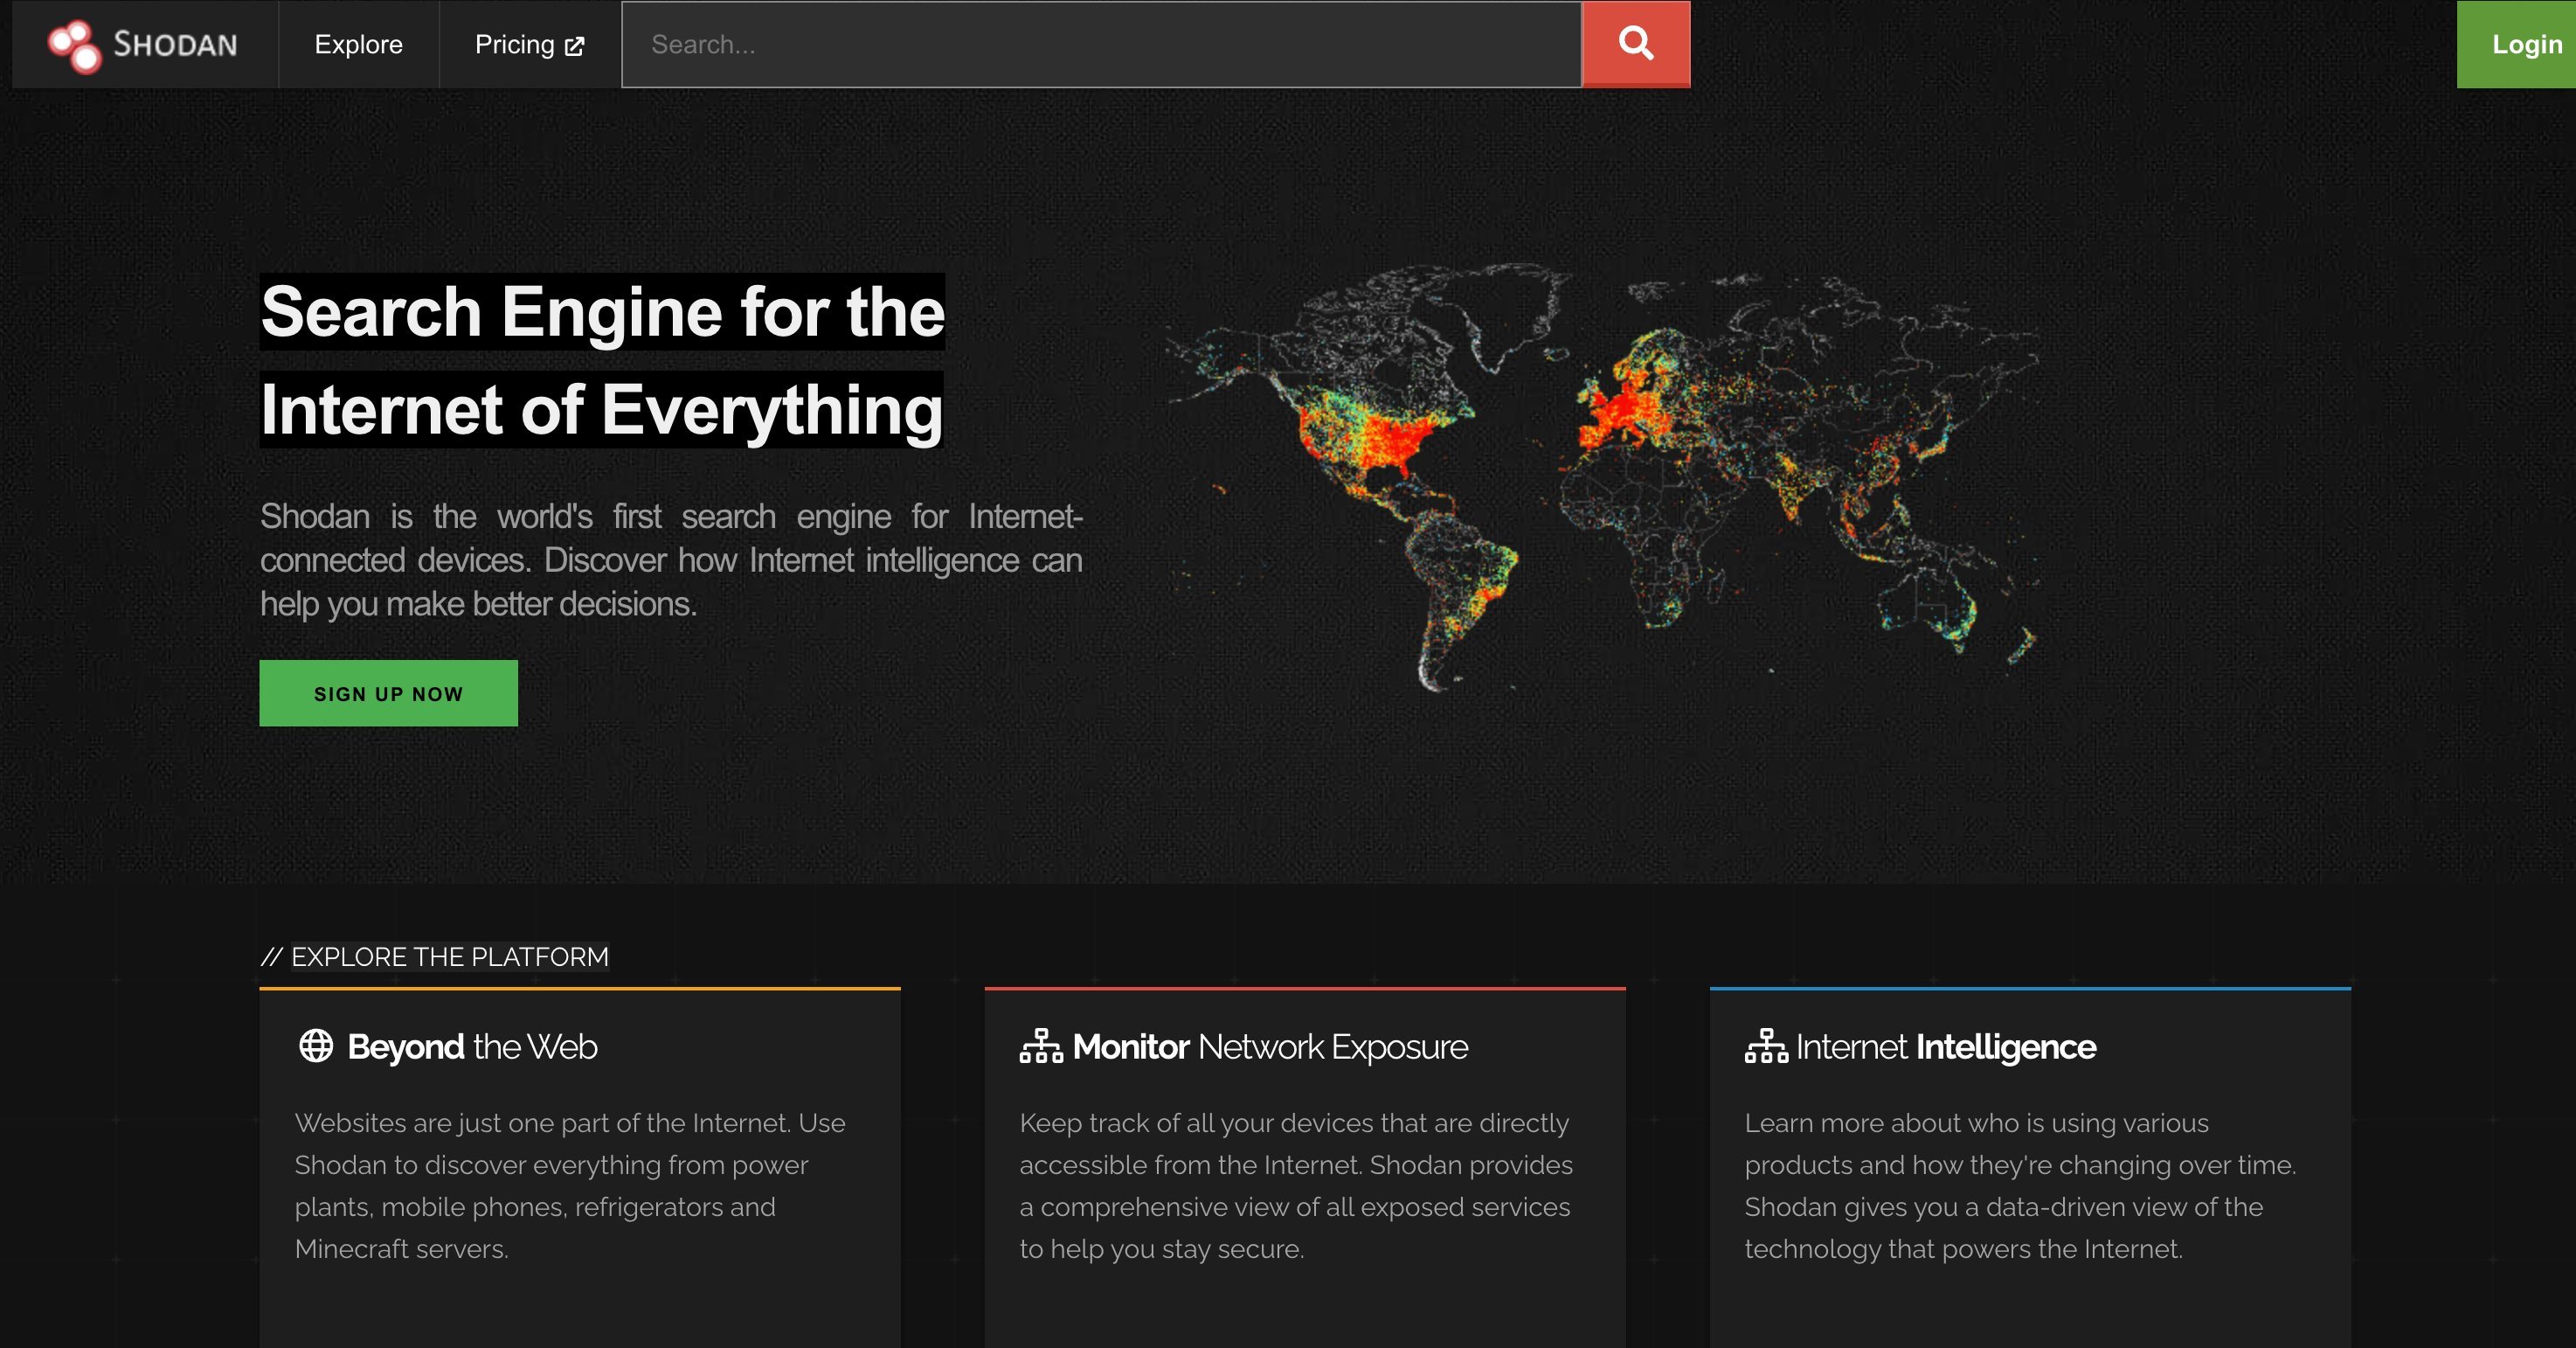2576x1348 pixels.
Task: Click the external link icon beside Pricing
Action: [x=574, y=46]
